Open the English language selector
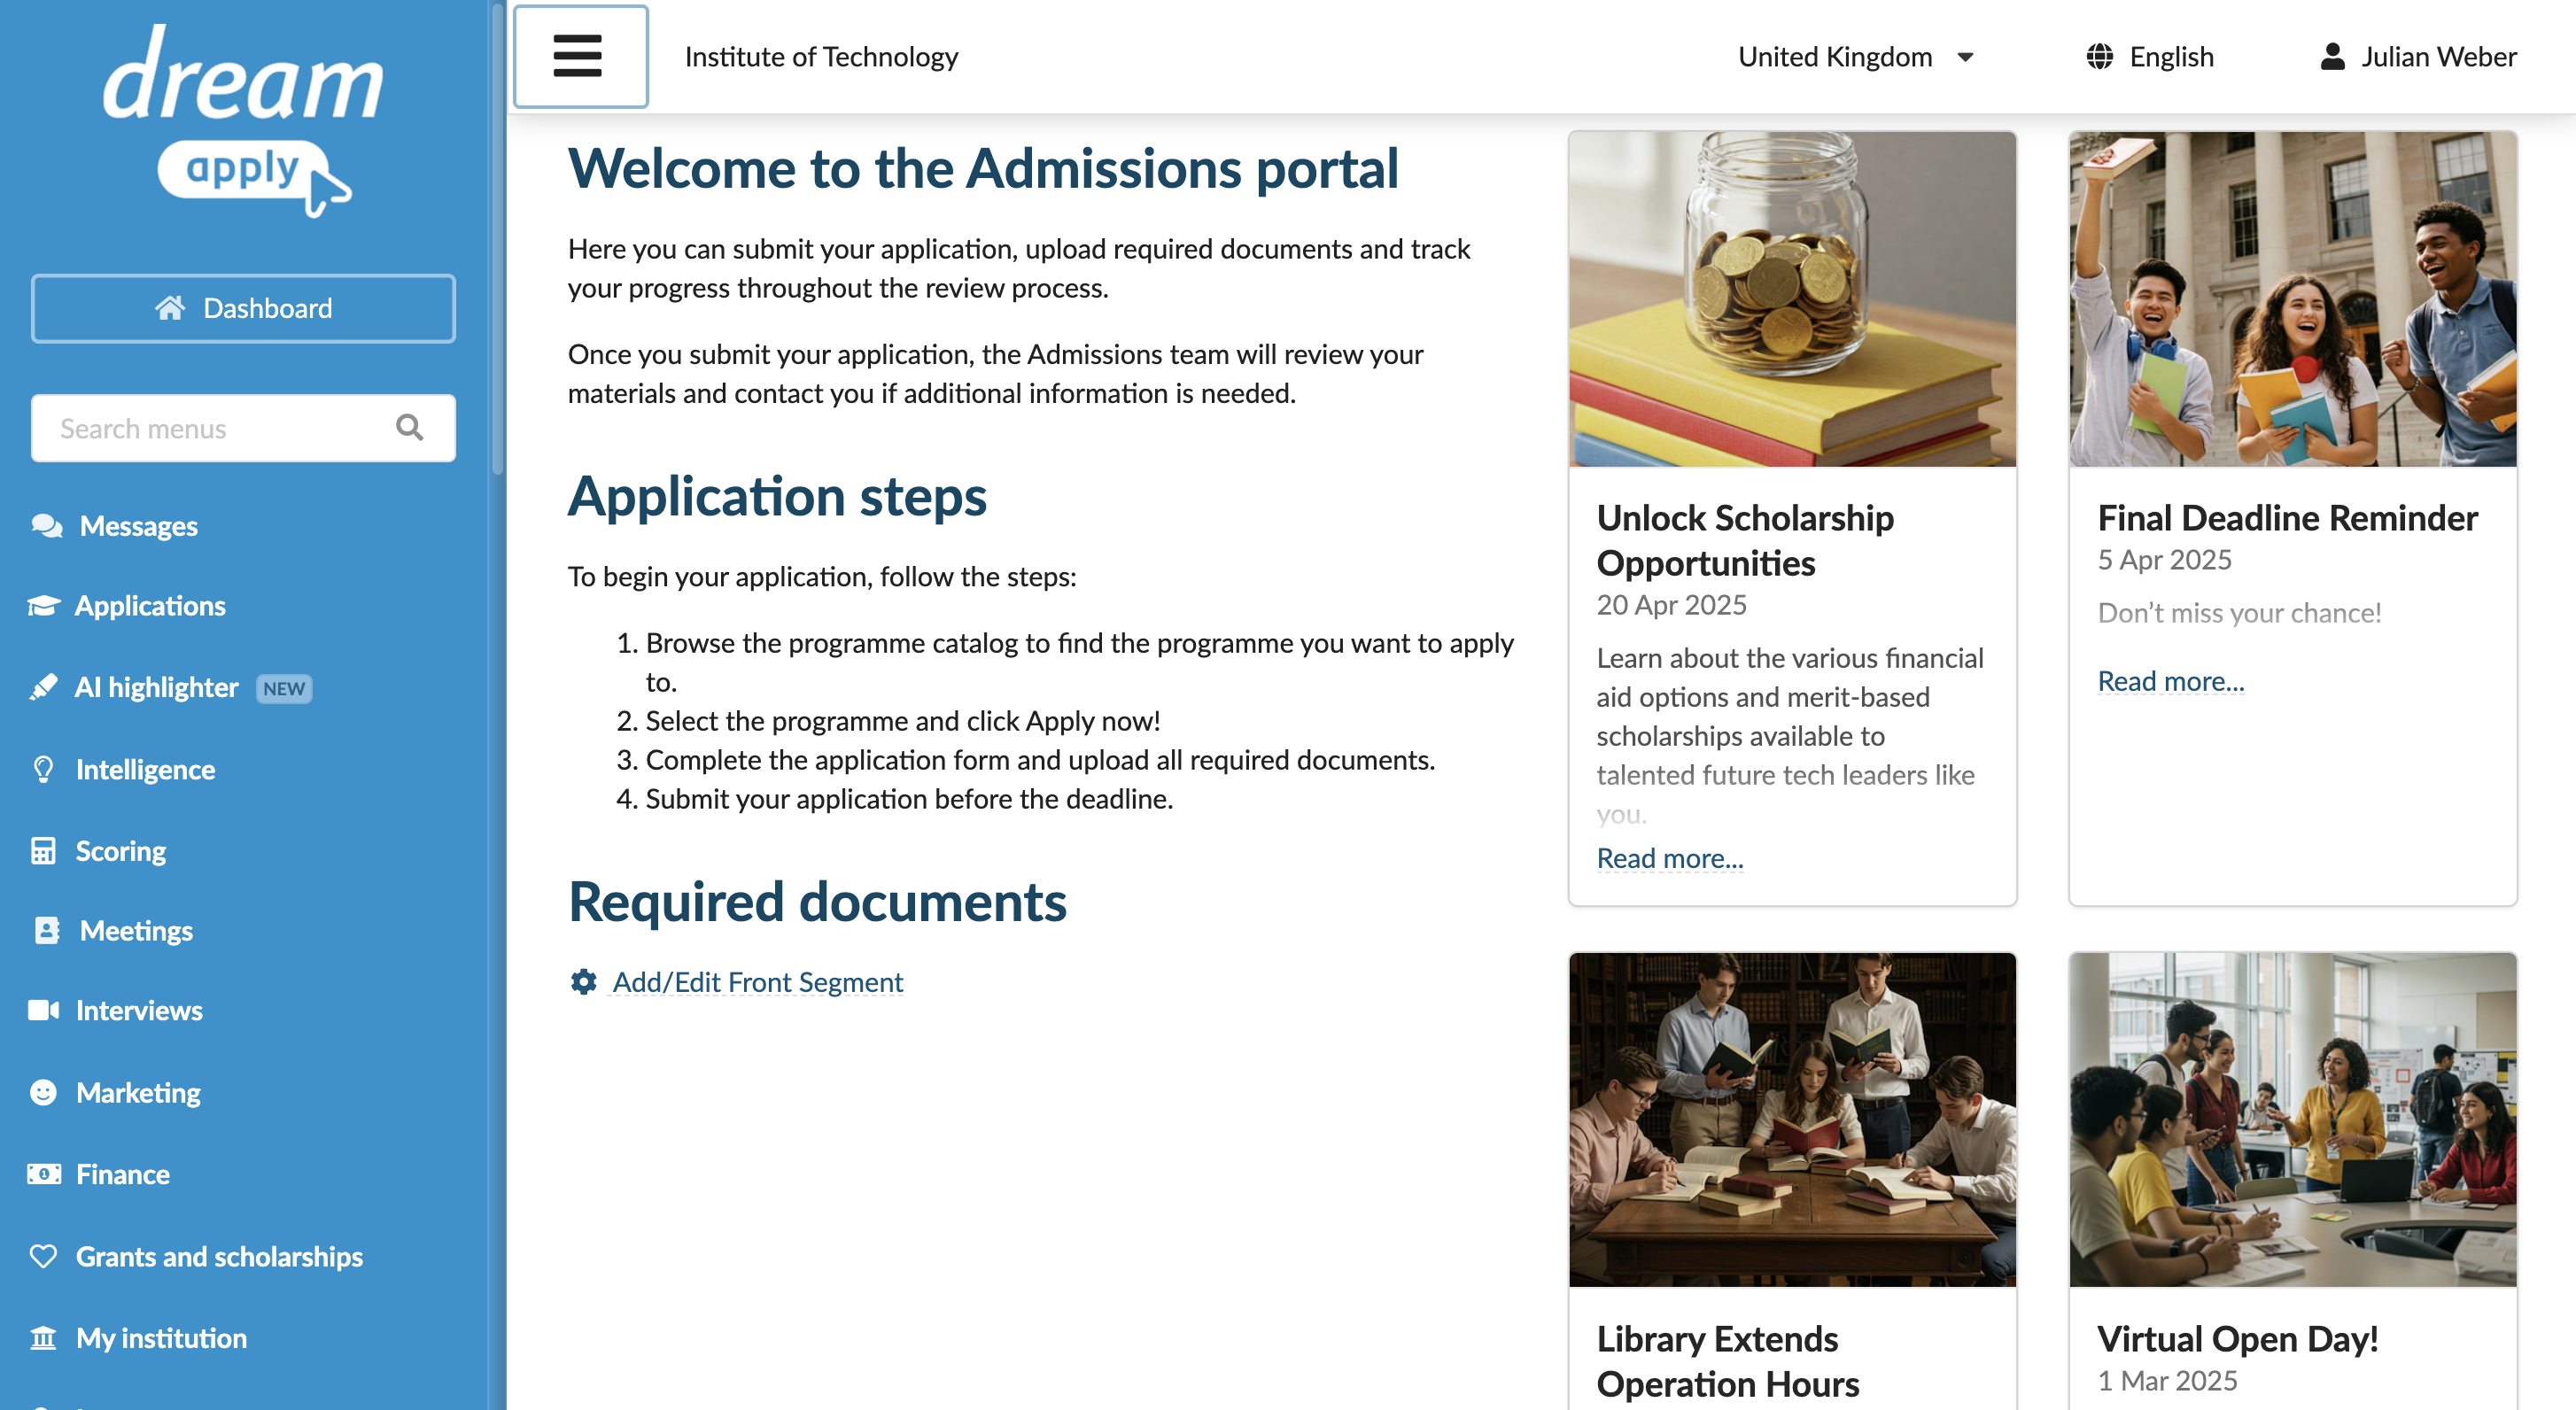Screen dimensions: 2576x1410 2150,57
